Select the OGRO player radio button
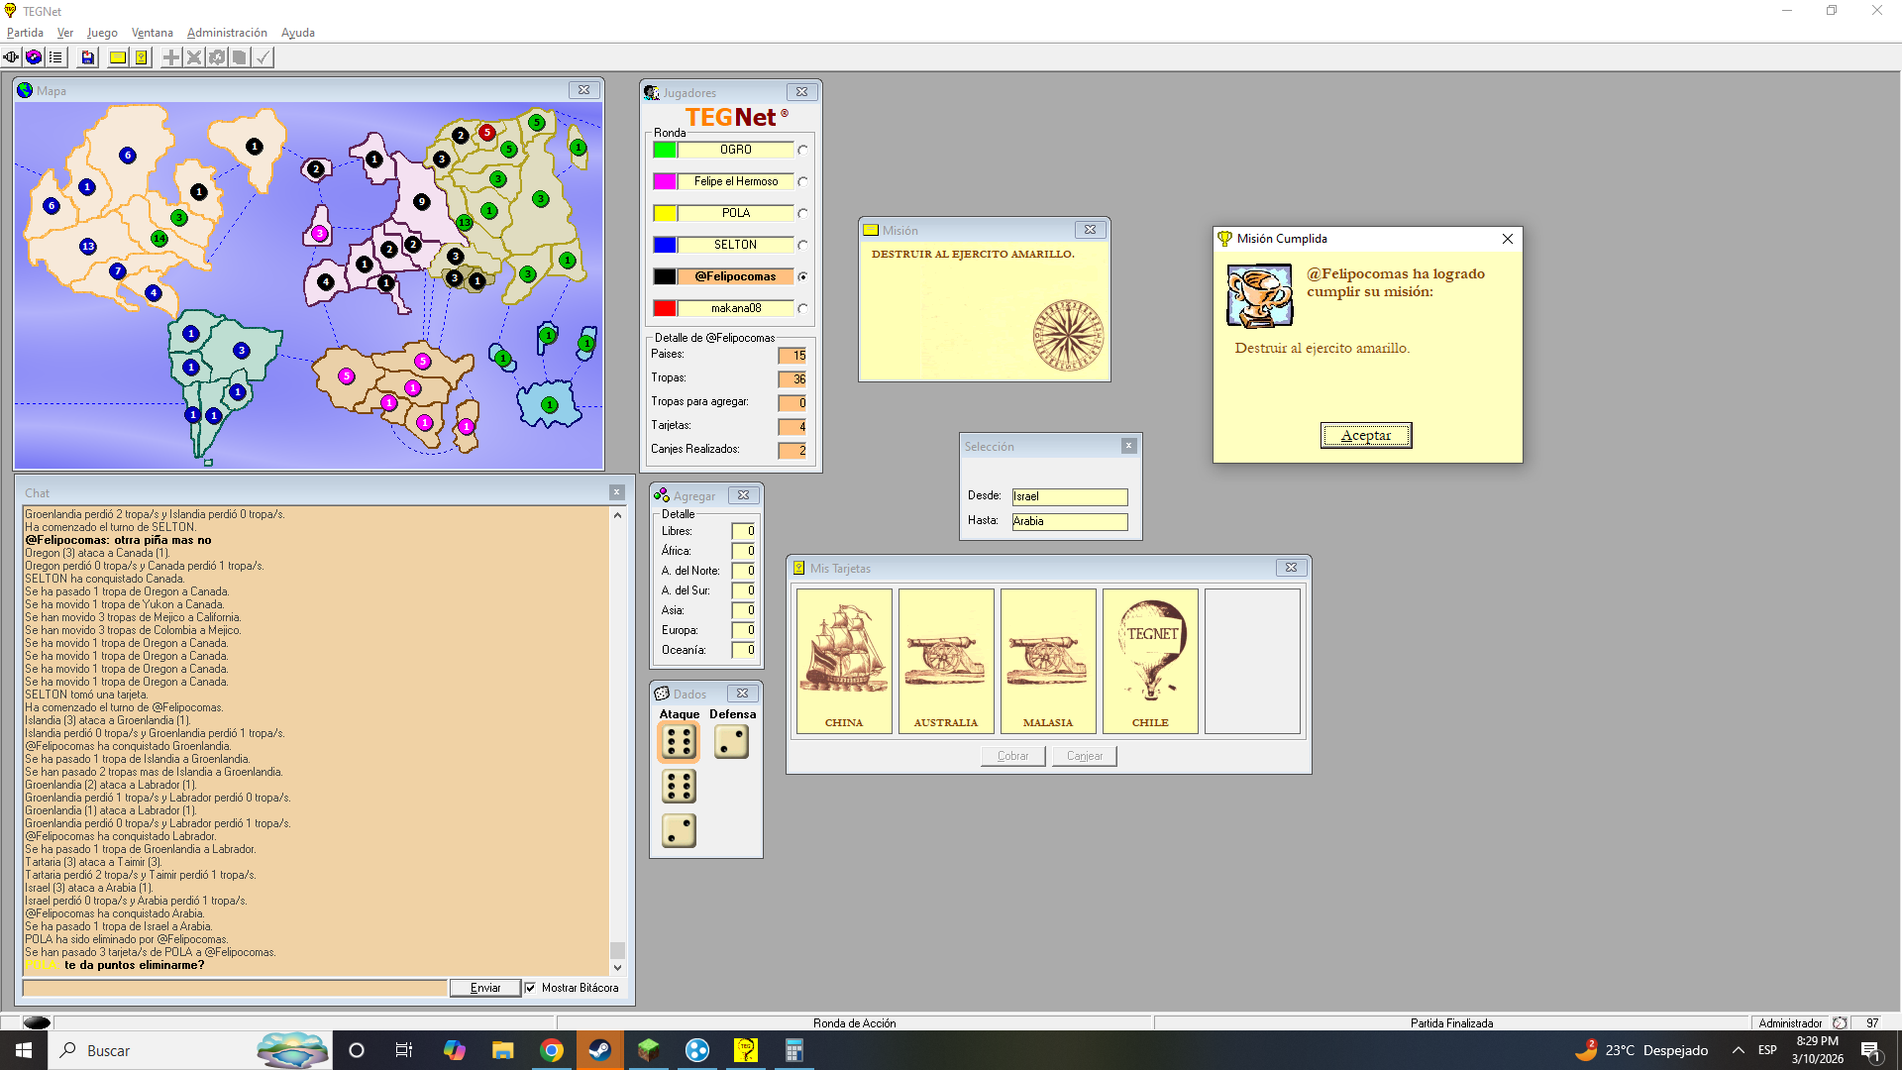Viewport: 1902px width, 1070px height. pyautogui.click(x=802, y=151)
